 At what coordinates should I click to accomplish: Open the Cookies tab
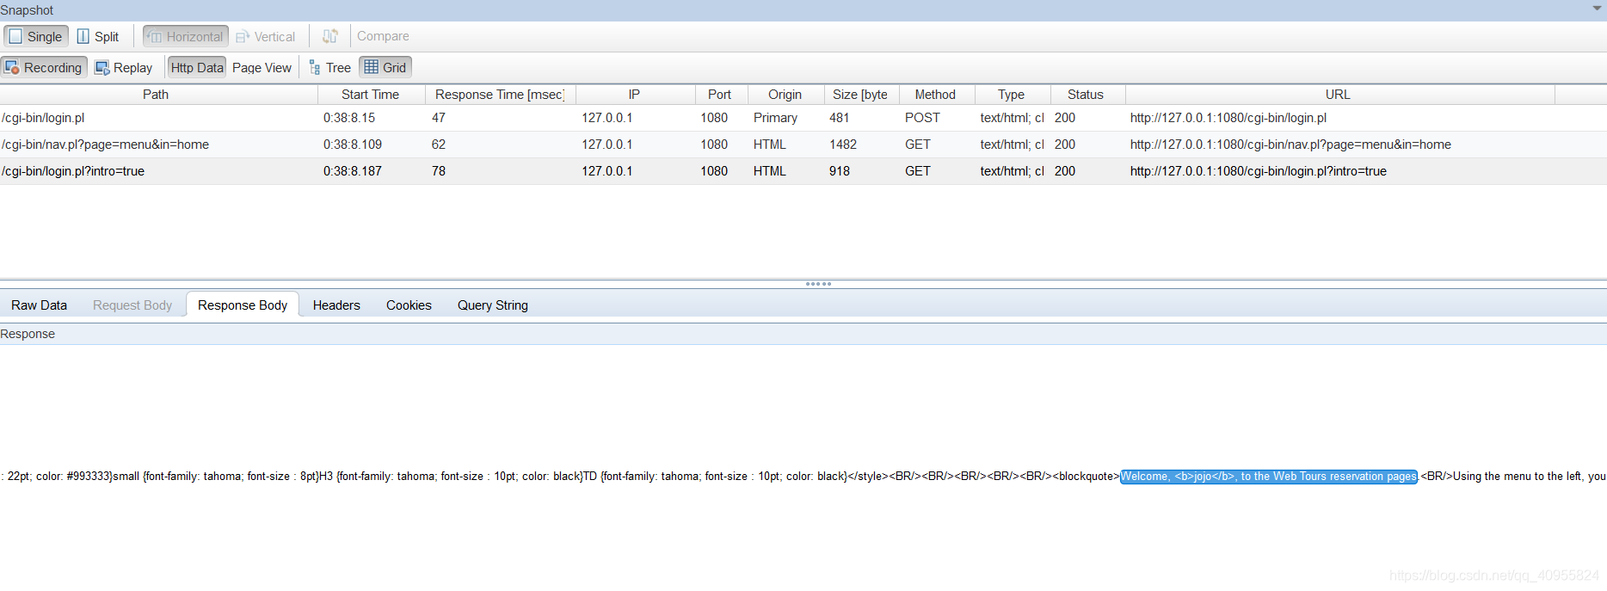tap(409, 305)
